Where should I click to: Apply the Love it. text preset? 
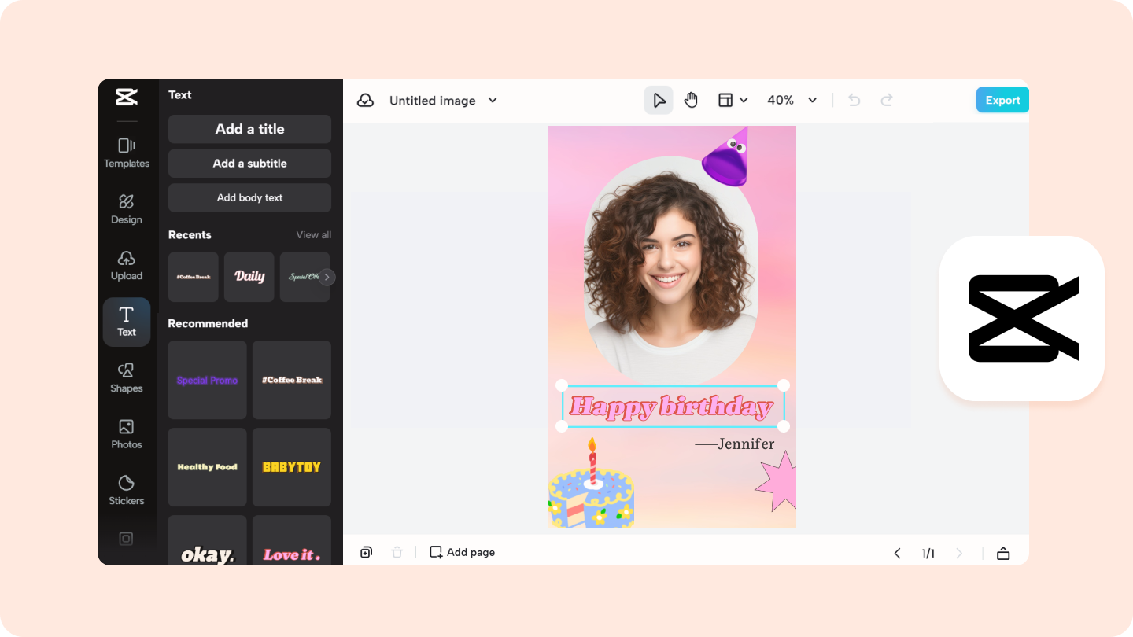coord(292,541)
